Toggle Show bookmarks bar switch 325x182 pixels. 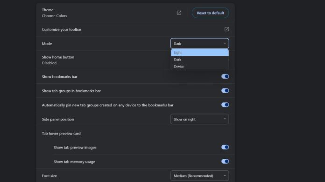[x=225, y=76]
